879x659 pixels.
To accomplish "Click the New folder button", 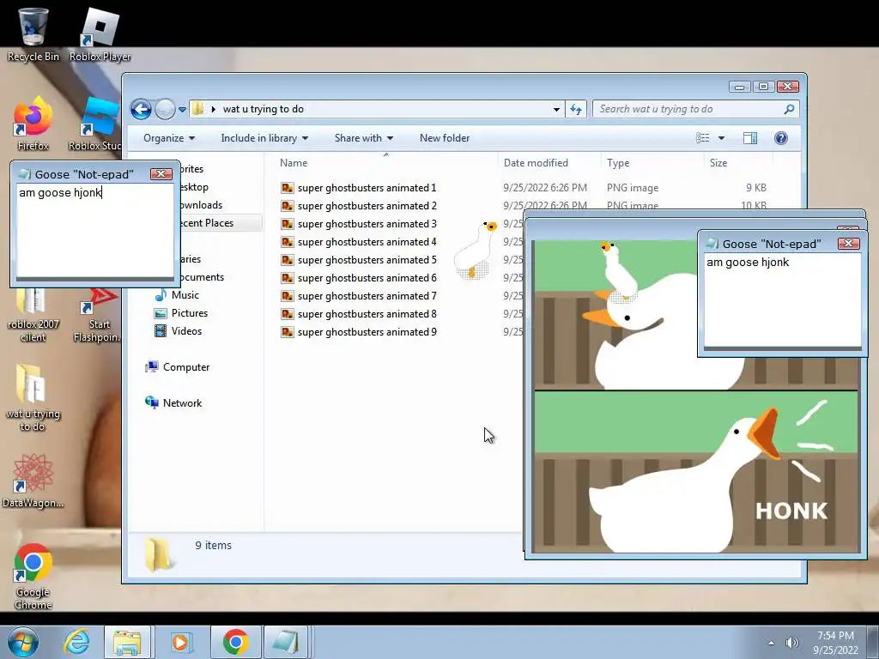I will coord(445,138).
